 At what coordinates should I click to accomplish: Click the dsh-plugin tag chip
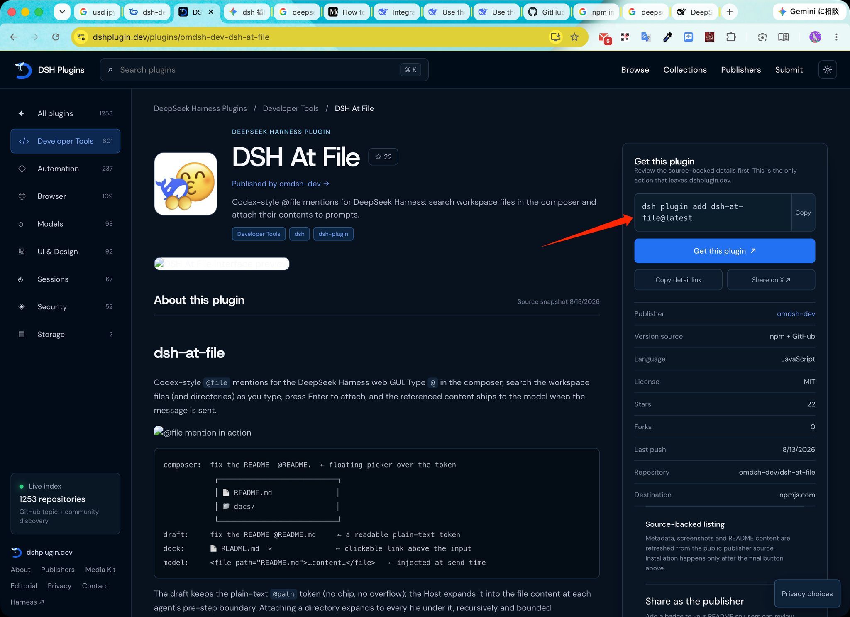click(333, 234)
